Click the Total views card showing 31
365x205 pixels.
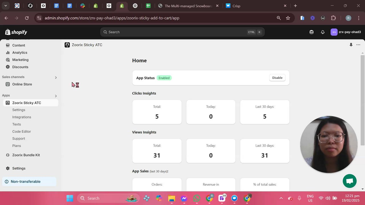coord(157,151)
